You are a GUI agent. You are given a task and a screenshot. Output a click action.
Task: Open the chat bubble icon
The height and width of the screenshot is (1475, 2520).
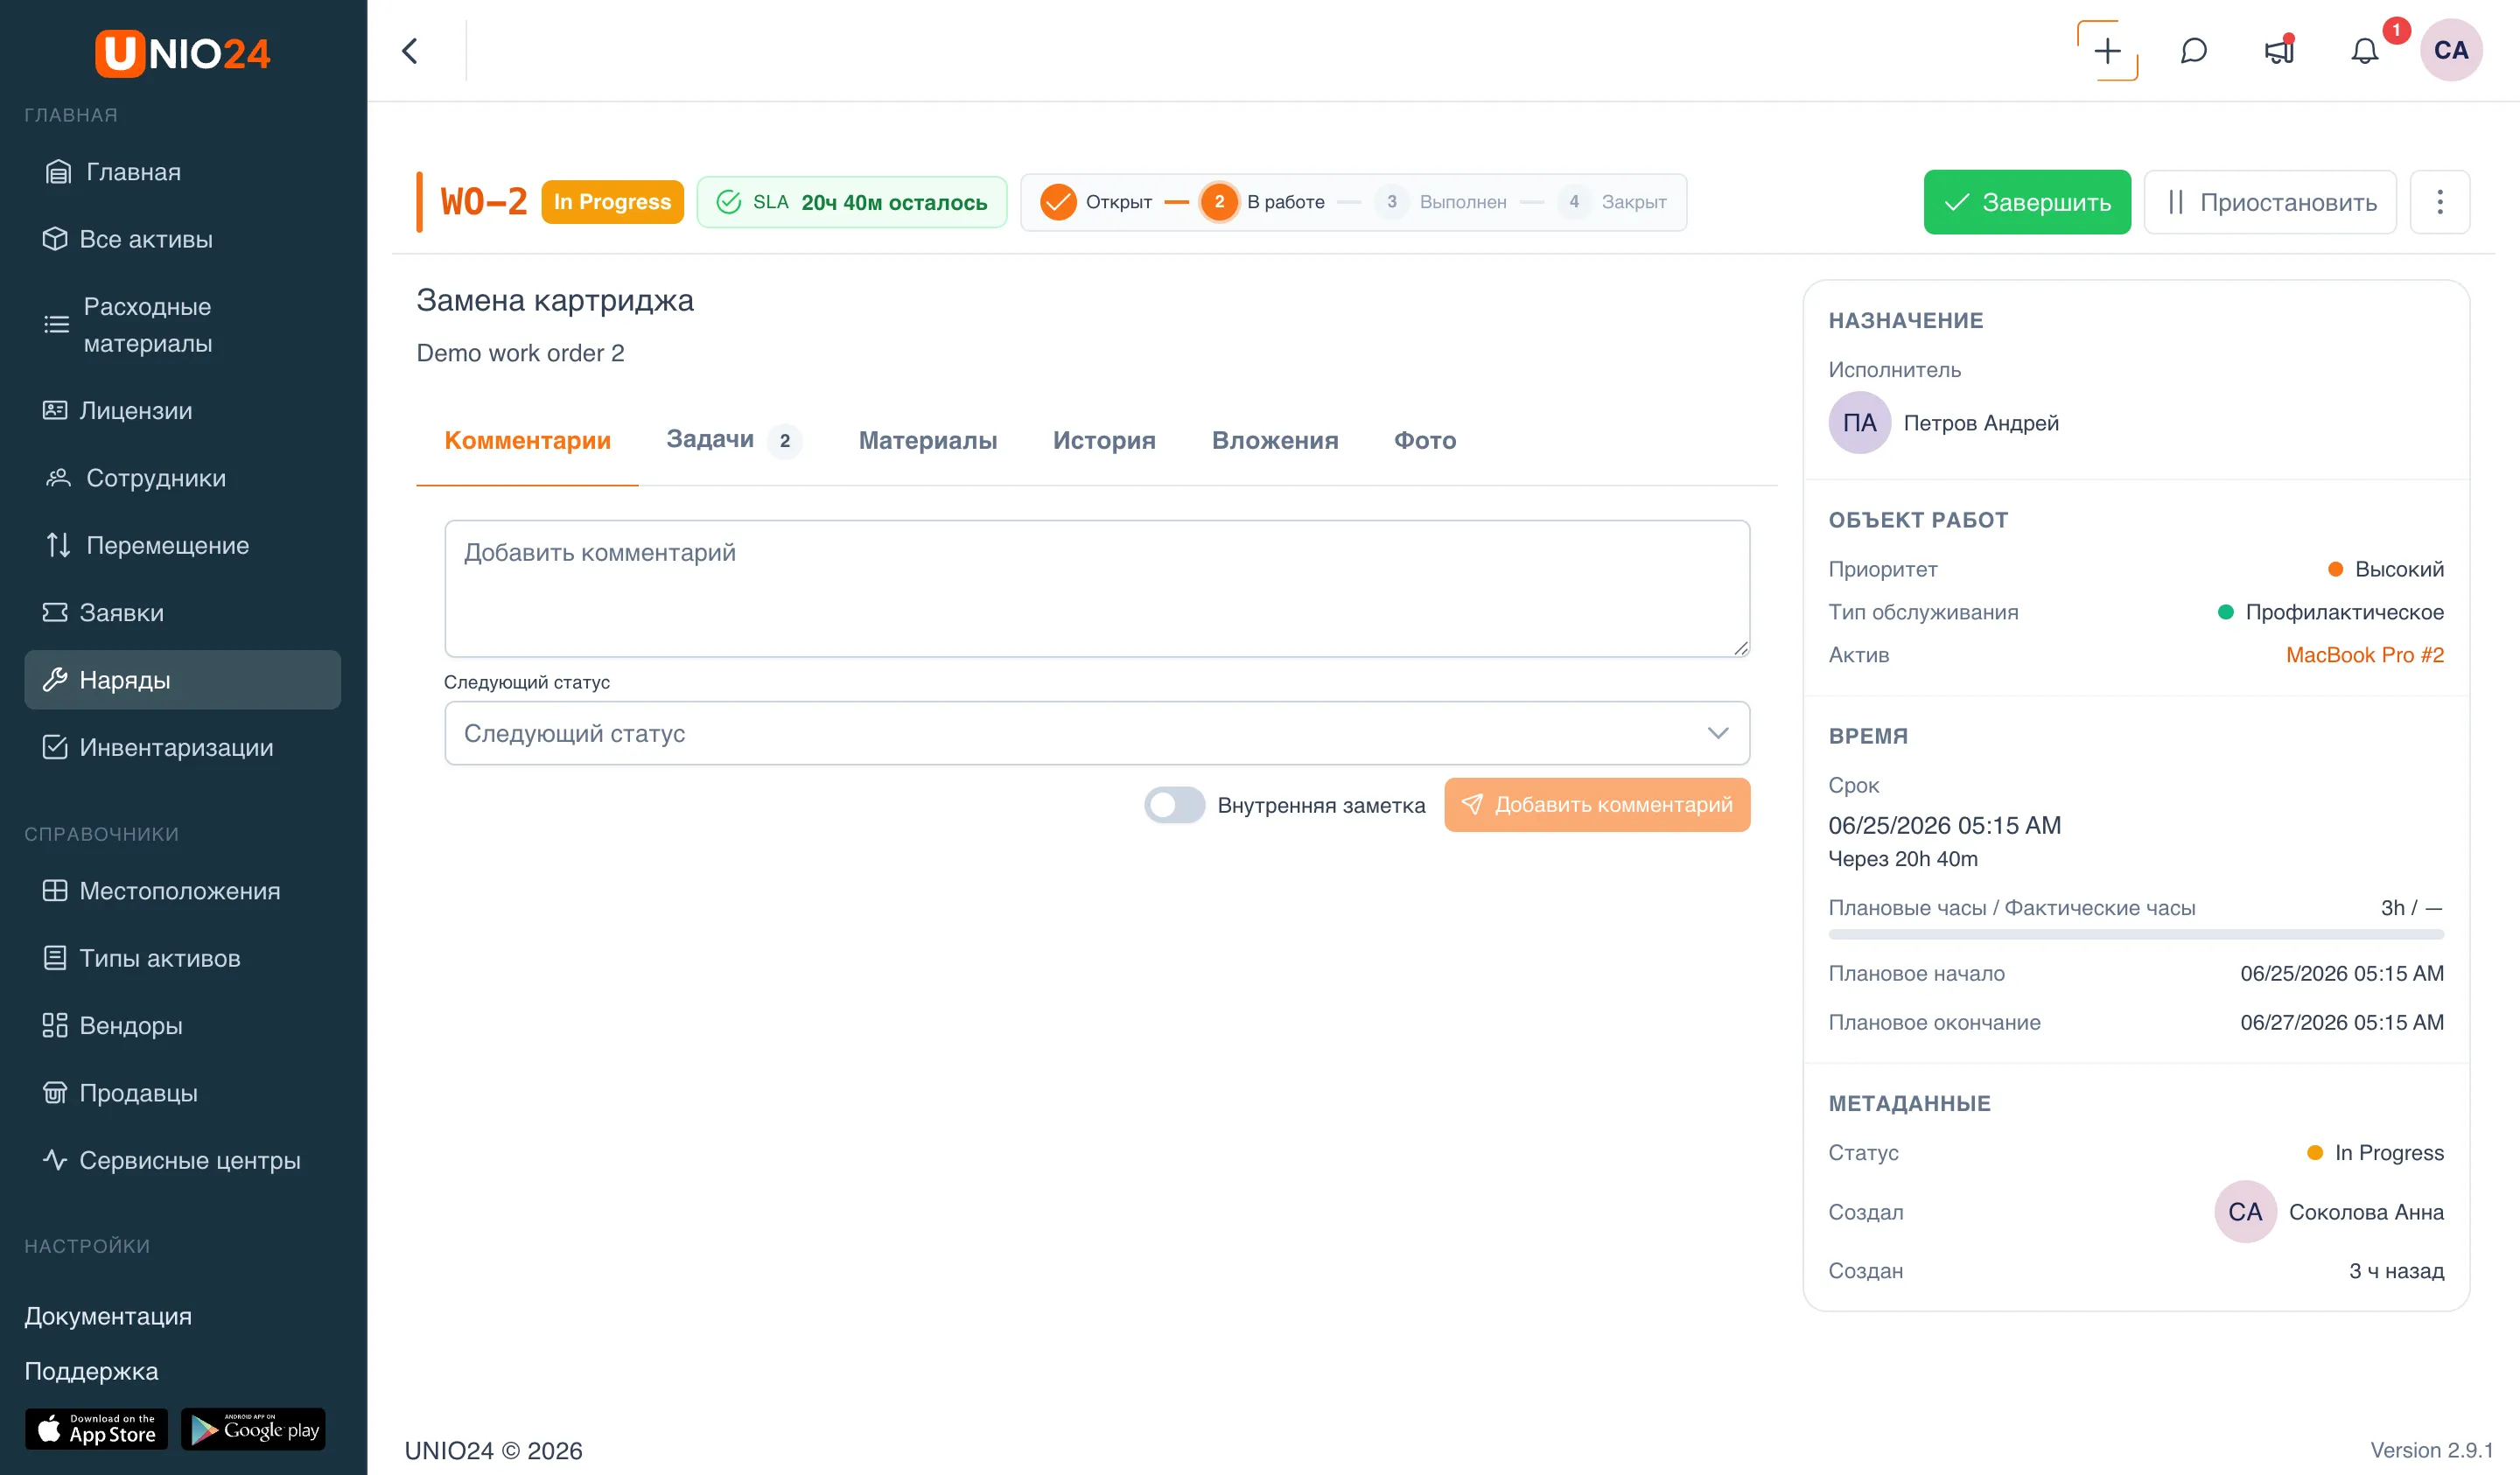[2193, 51]
